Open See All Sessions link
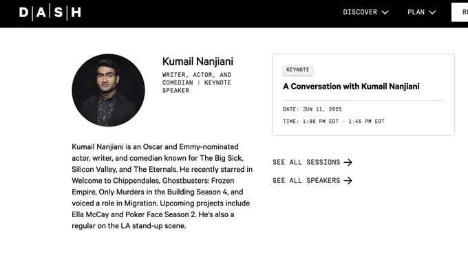The width and height of the screenshot is (468, 257). tap(312, 162)
